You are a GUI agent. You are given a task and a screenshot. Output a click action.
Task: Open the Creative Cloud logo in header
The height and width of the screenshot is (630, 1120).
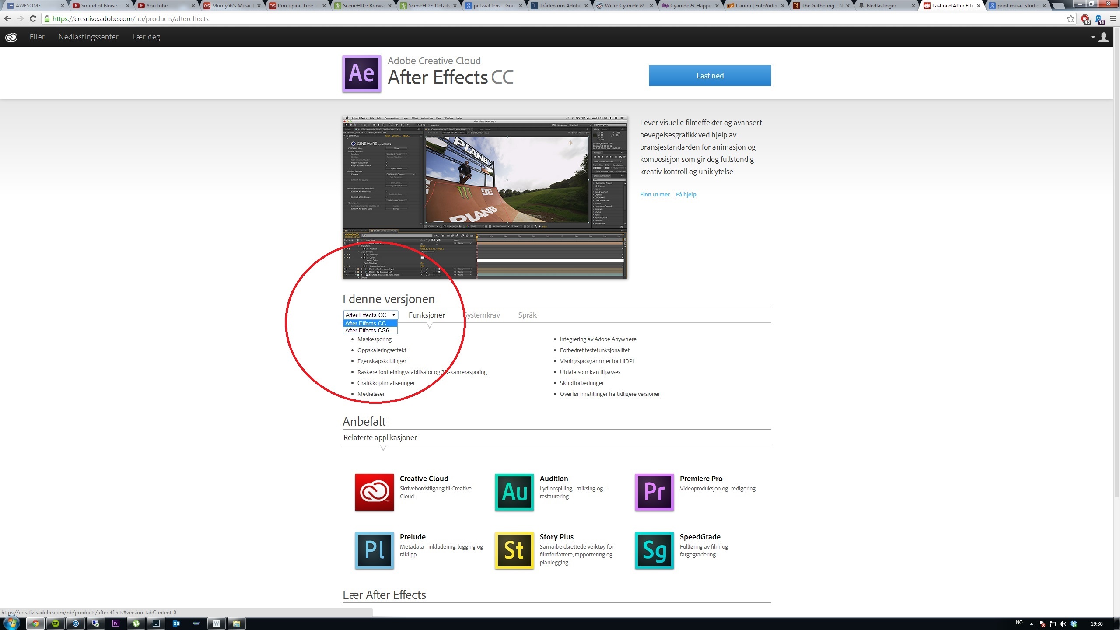(11, 37)
